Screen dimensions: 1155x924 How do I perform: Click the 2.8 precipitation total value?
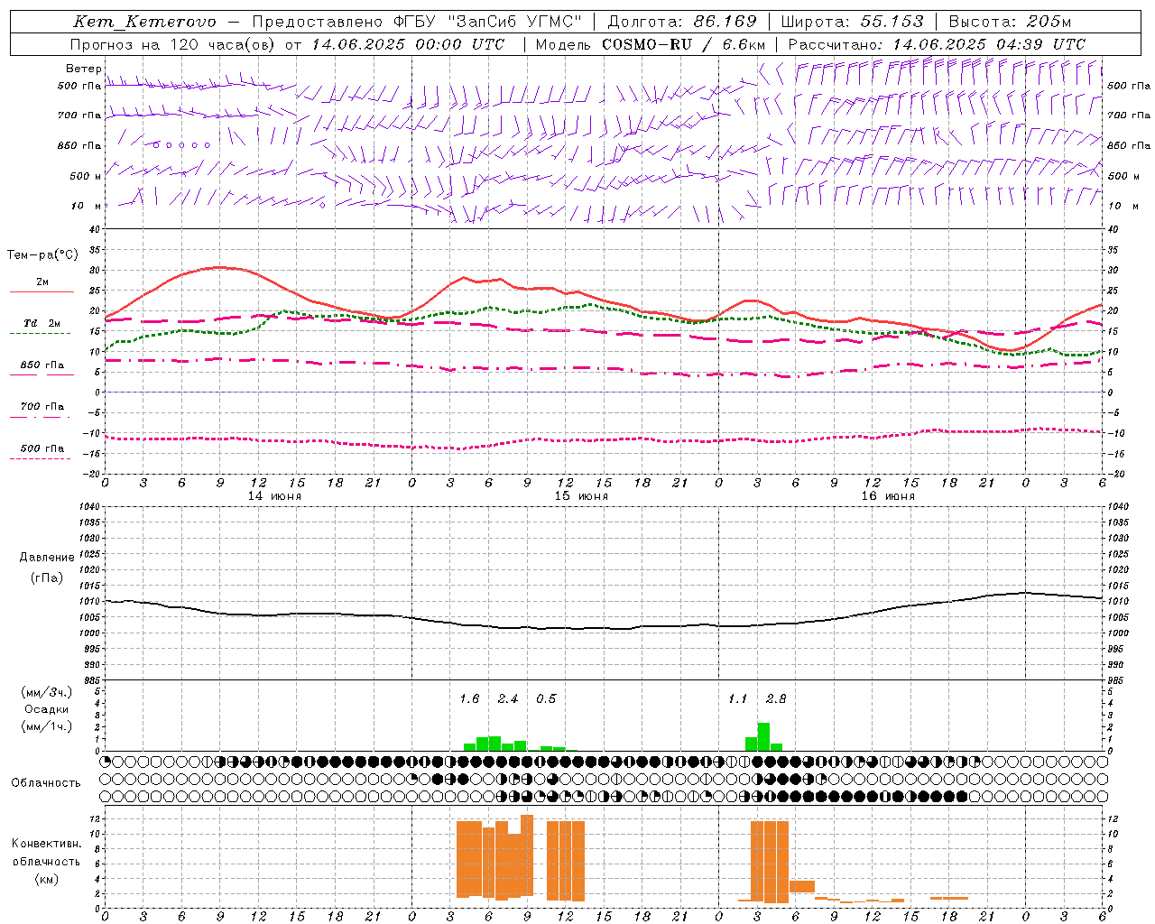pos(776,699)
